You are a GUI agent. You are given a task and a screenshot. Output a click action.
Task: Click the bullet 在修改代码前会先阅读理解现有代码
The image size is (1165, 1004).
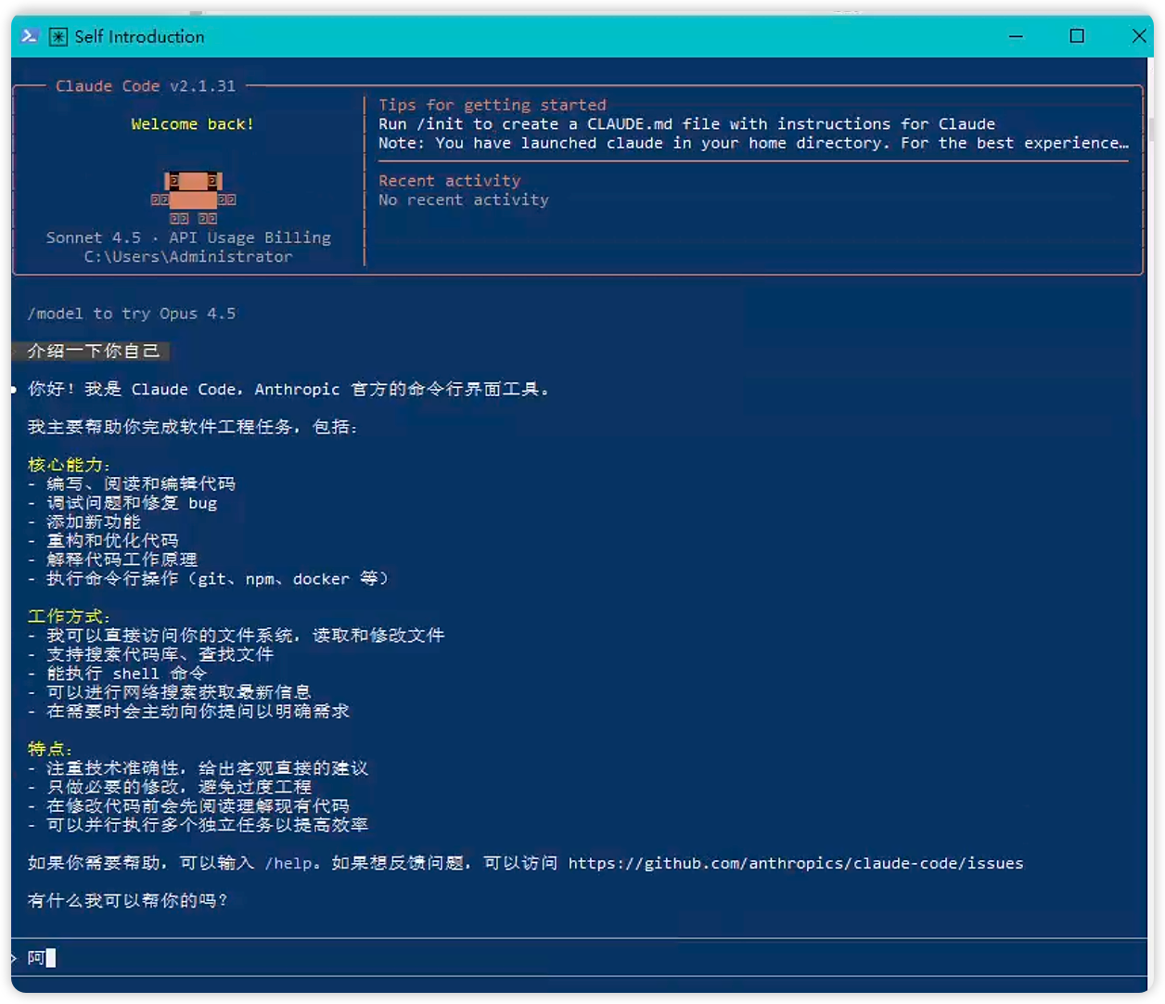pyautogui.click(x=188, y=806)
